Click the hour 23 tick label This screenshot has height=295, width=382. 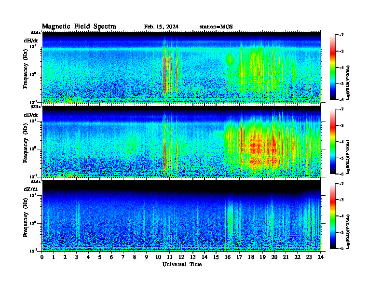pyautogui.click(x=309, y=257)
